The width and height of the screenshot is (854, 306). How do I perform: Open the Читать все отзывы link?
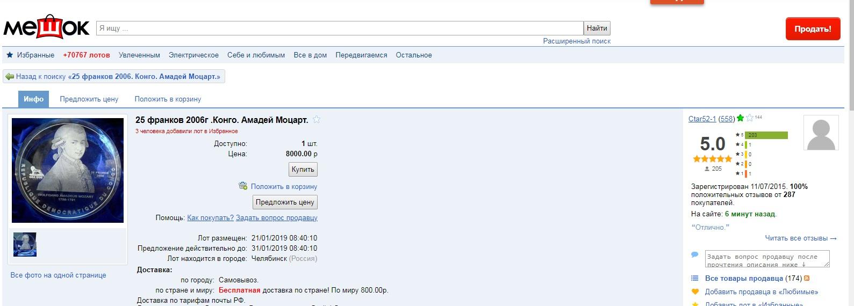(801, 238)
